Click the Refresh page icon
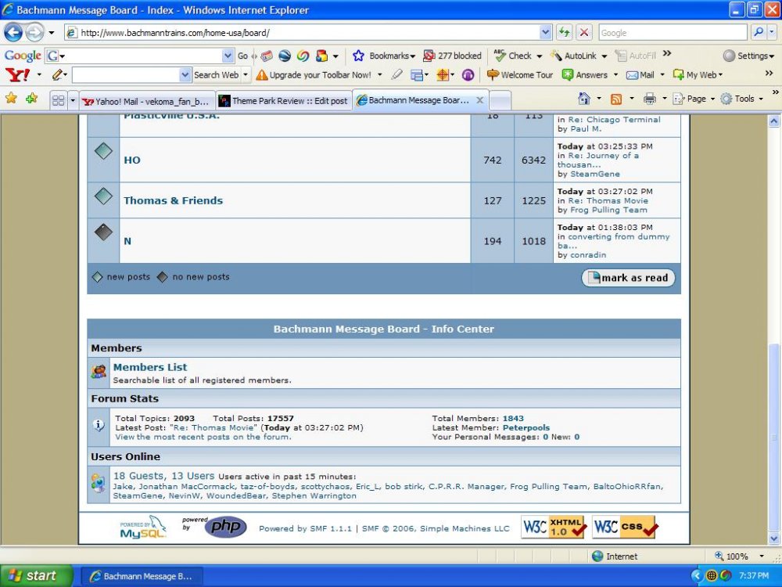 pyautogui.click(x=564, y=33)
